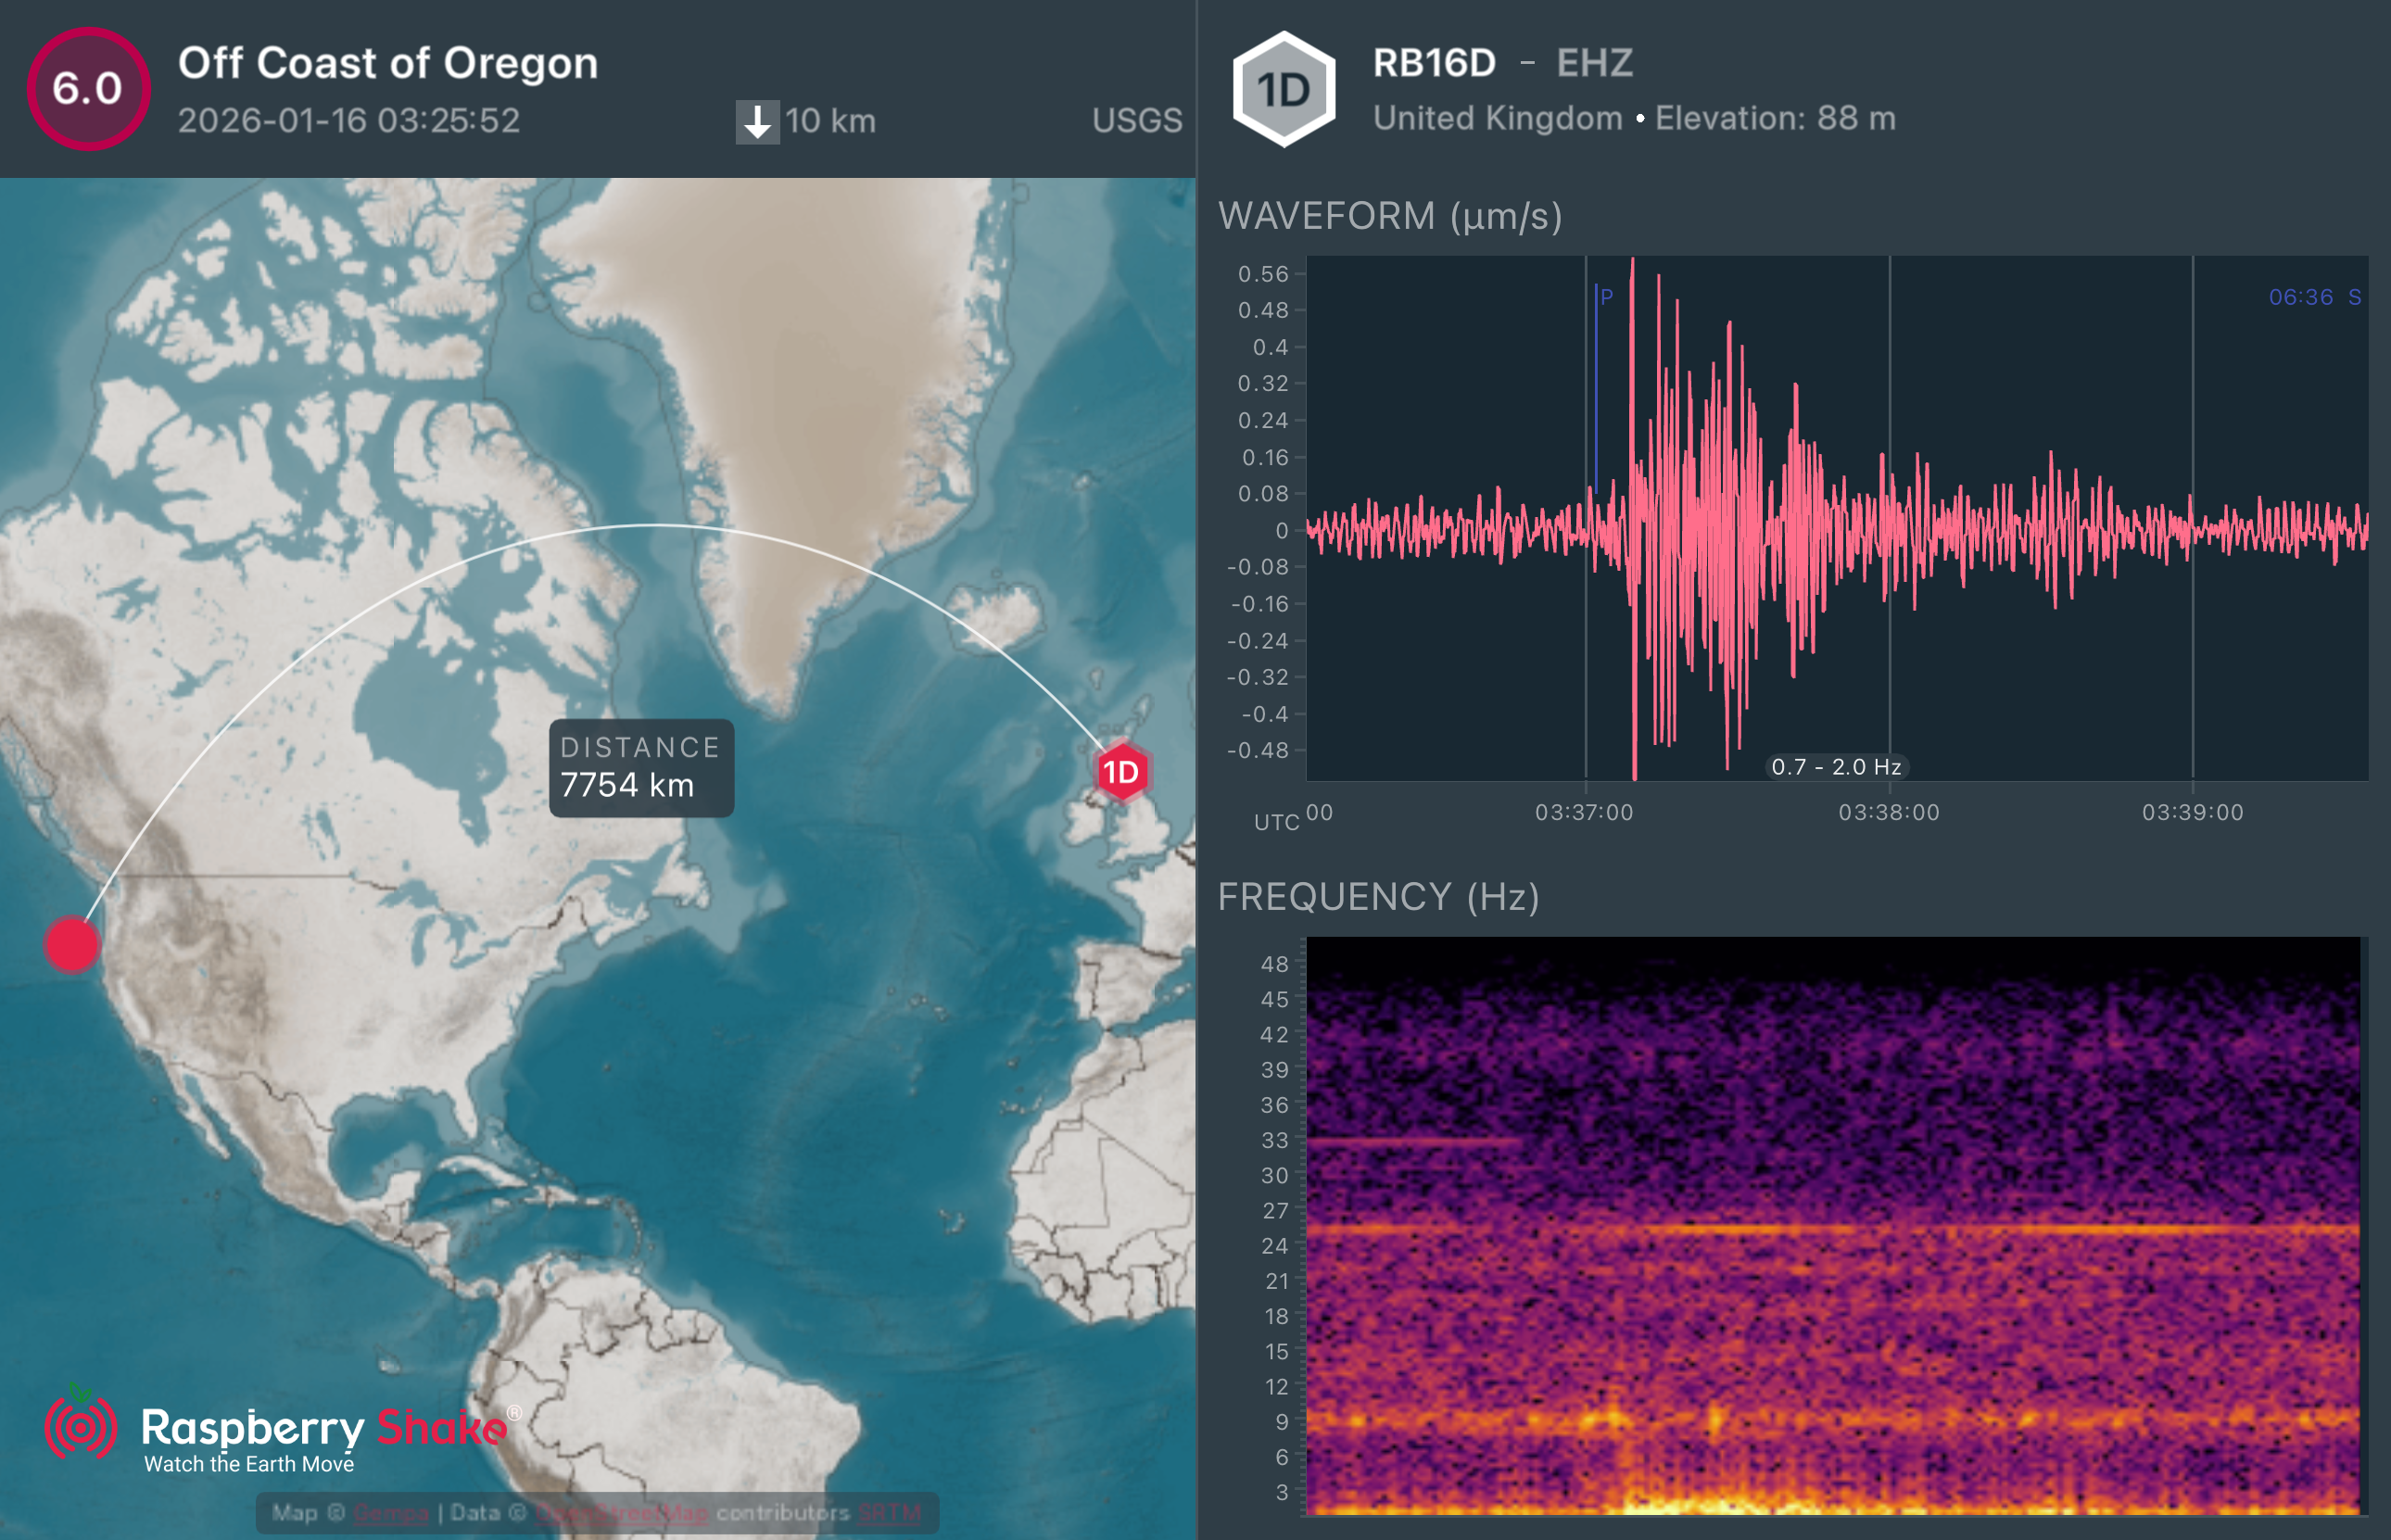Click the WAVEFORM section heading
Viewport: 2391px width, 1540px height.
pos(1389,216)
